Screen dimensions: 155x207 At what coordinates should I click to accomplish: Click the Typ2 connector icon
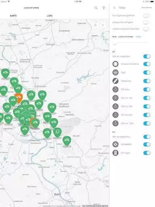[x=115, y=72]
